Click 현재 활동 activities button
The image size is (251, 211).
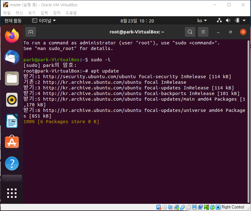tap(13, 21)
